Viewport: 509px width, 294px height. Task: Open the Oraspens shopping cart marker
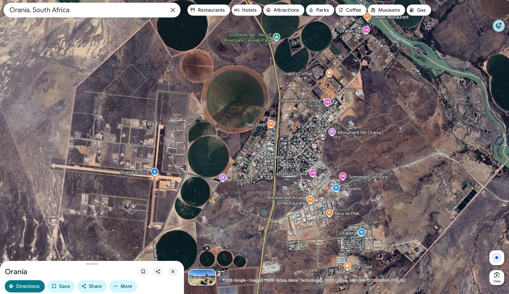point(336,188)
